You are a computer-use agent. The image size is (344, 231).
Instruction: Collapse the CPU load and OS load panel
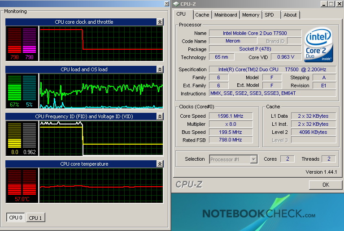point(160,69)
